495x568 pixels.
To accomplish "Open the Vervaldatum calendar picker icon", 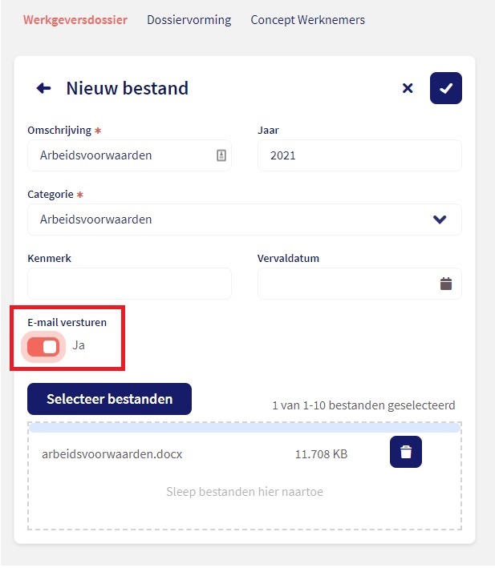I will click(446, 284).
